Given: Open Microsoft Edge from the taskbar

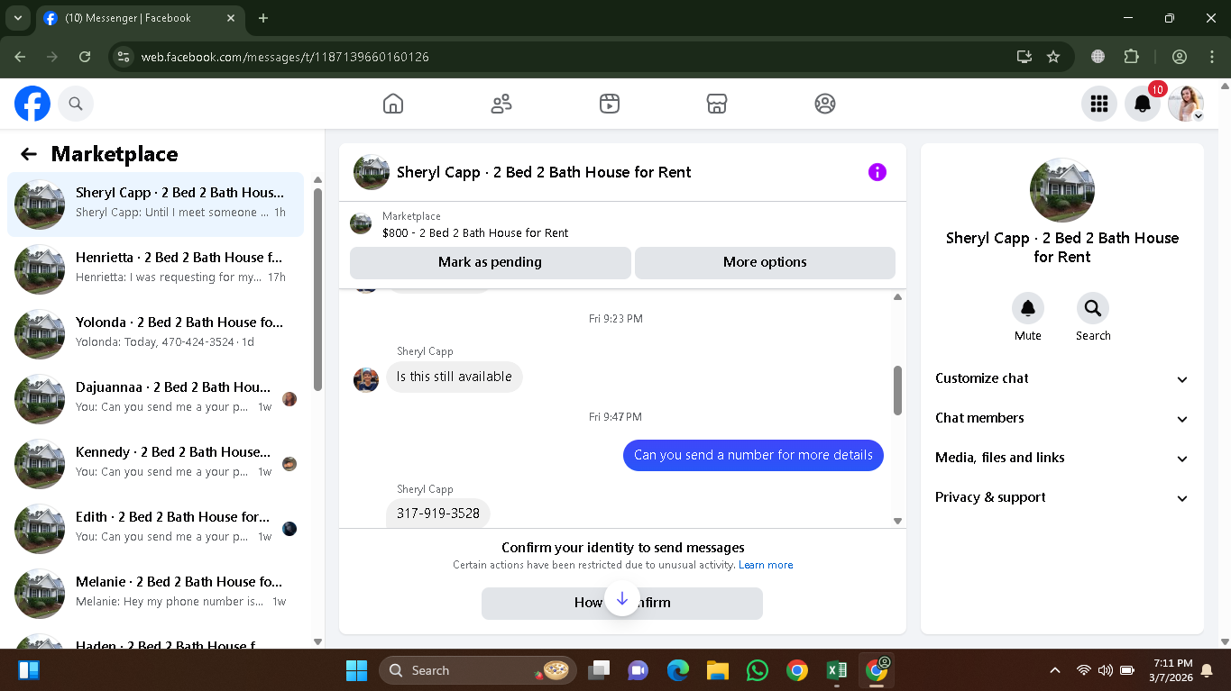Looking at the screenshot, I should [x=678, y=670].
